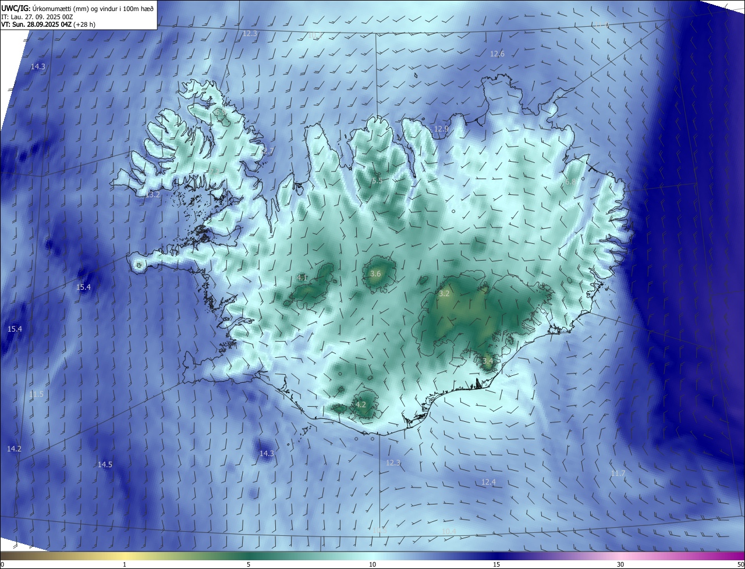Click the 14.2 value label

[x=14, y=449]
